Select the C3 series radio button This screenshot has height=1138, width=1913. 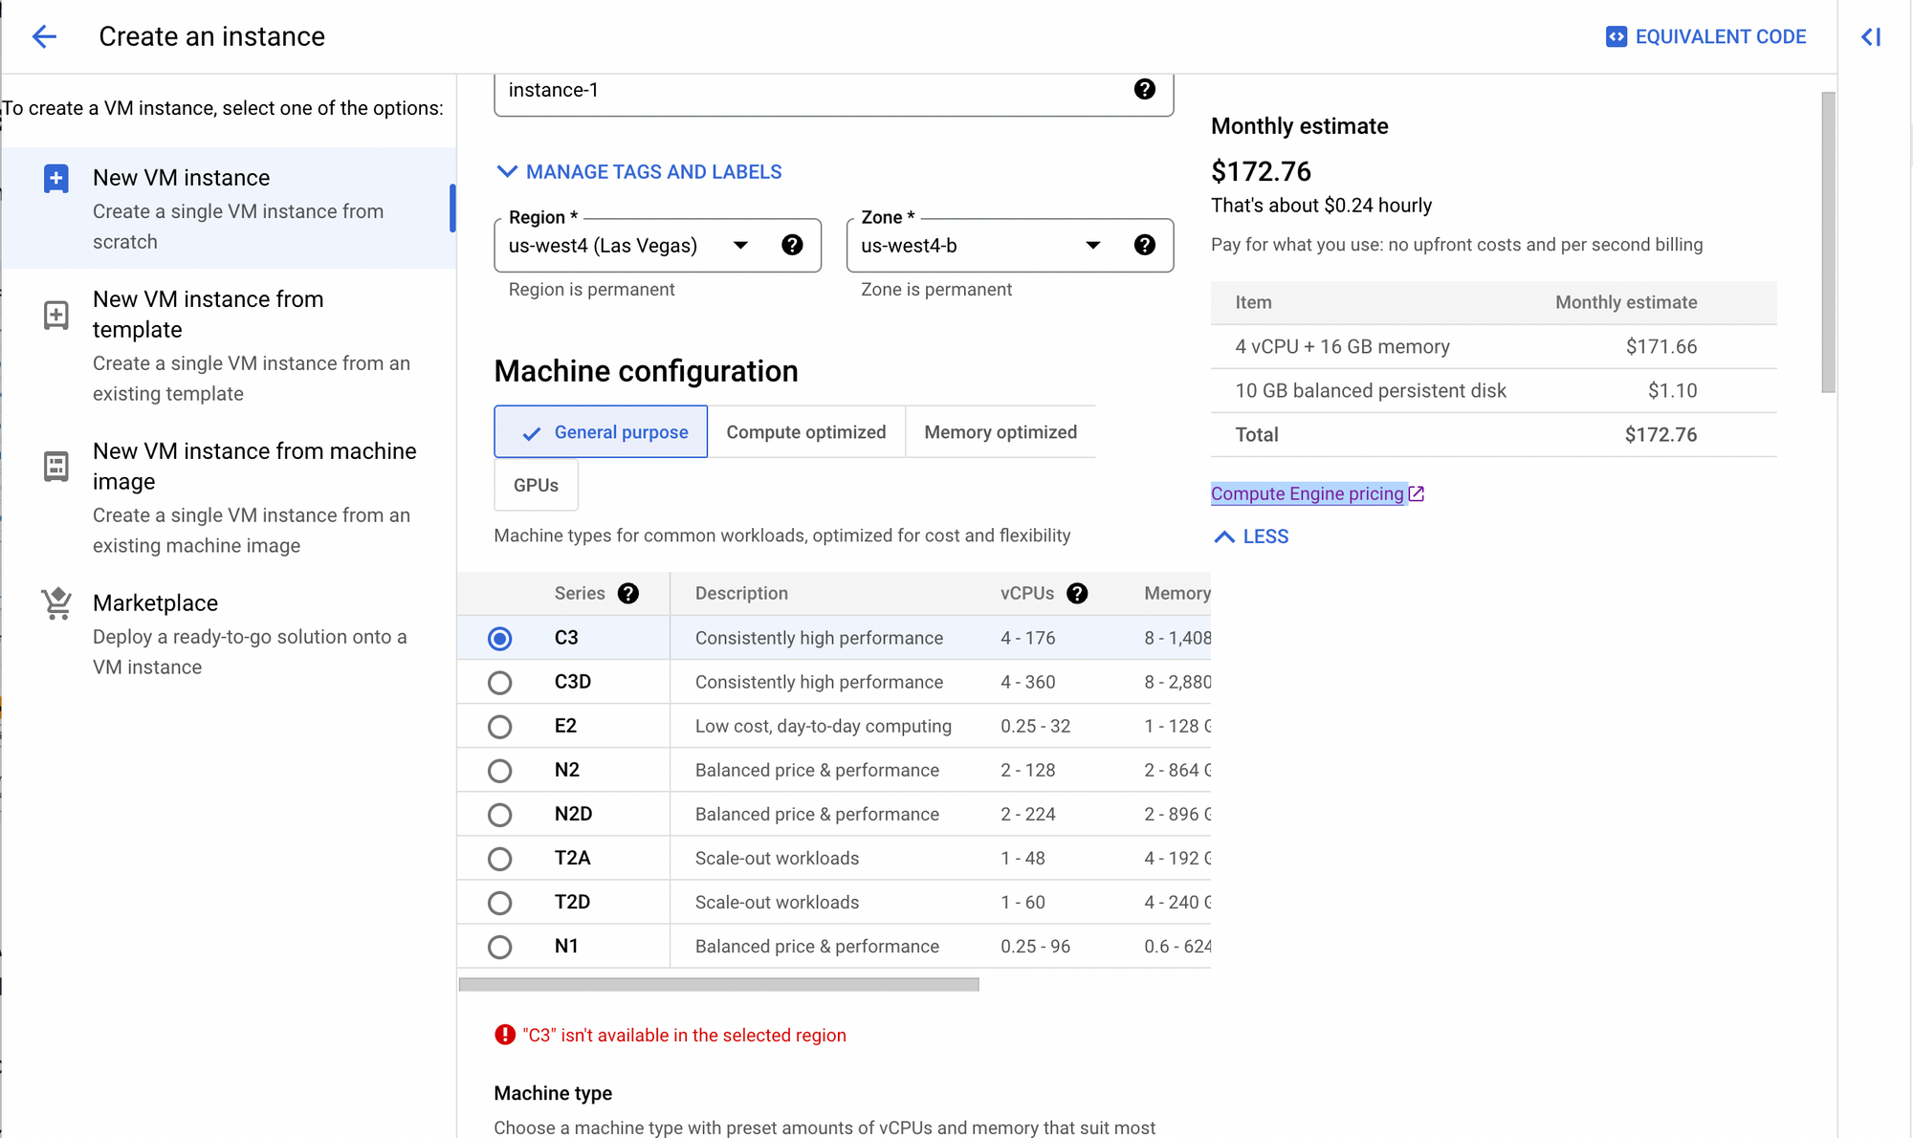pyautogui.click(x=498, y=637)
